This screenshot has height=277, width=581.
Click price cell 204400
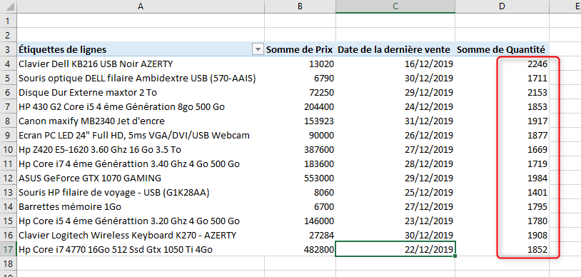(300, 107)
